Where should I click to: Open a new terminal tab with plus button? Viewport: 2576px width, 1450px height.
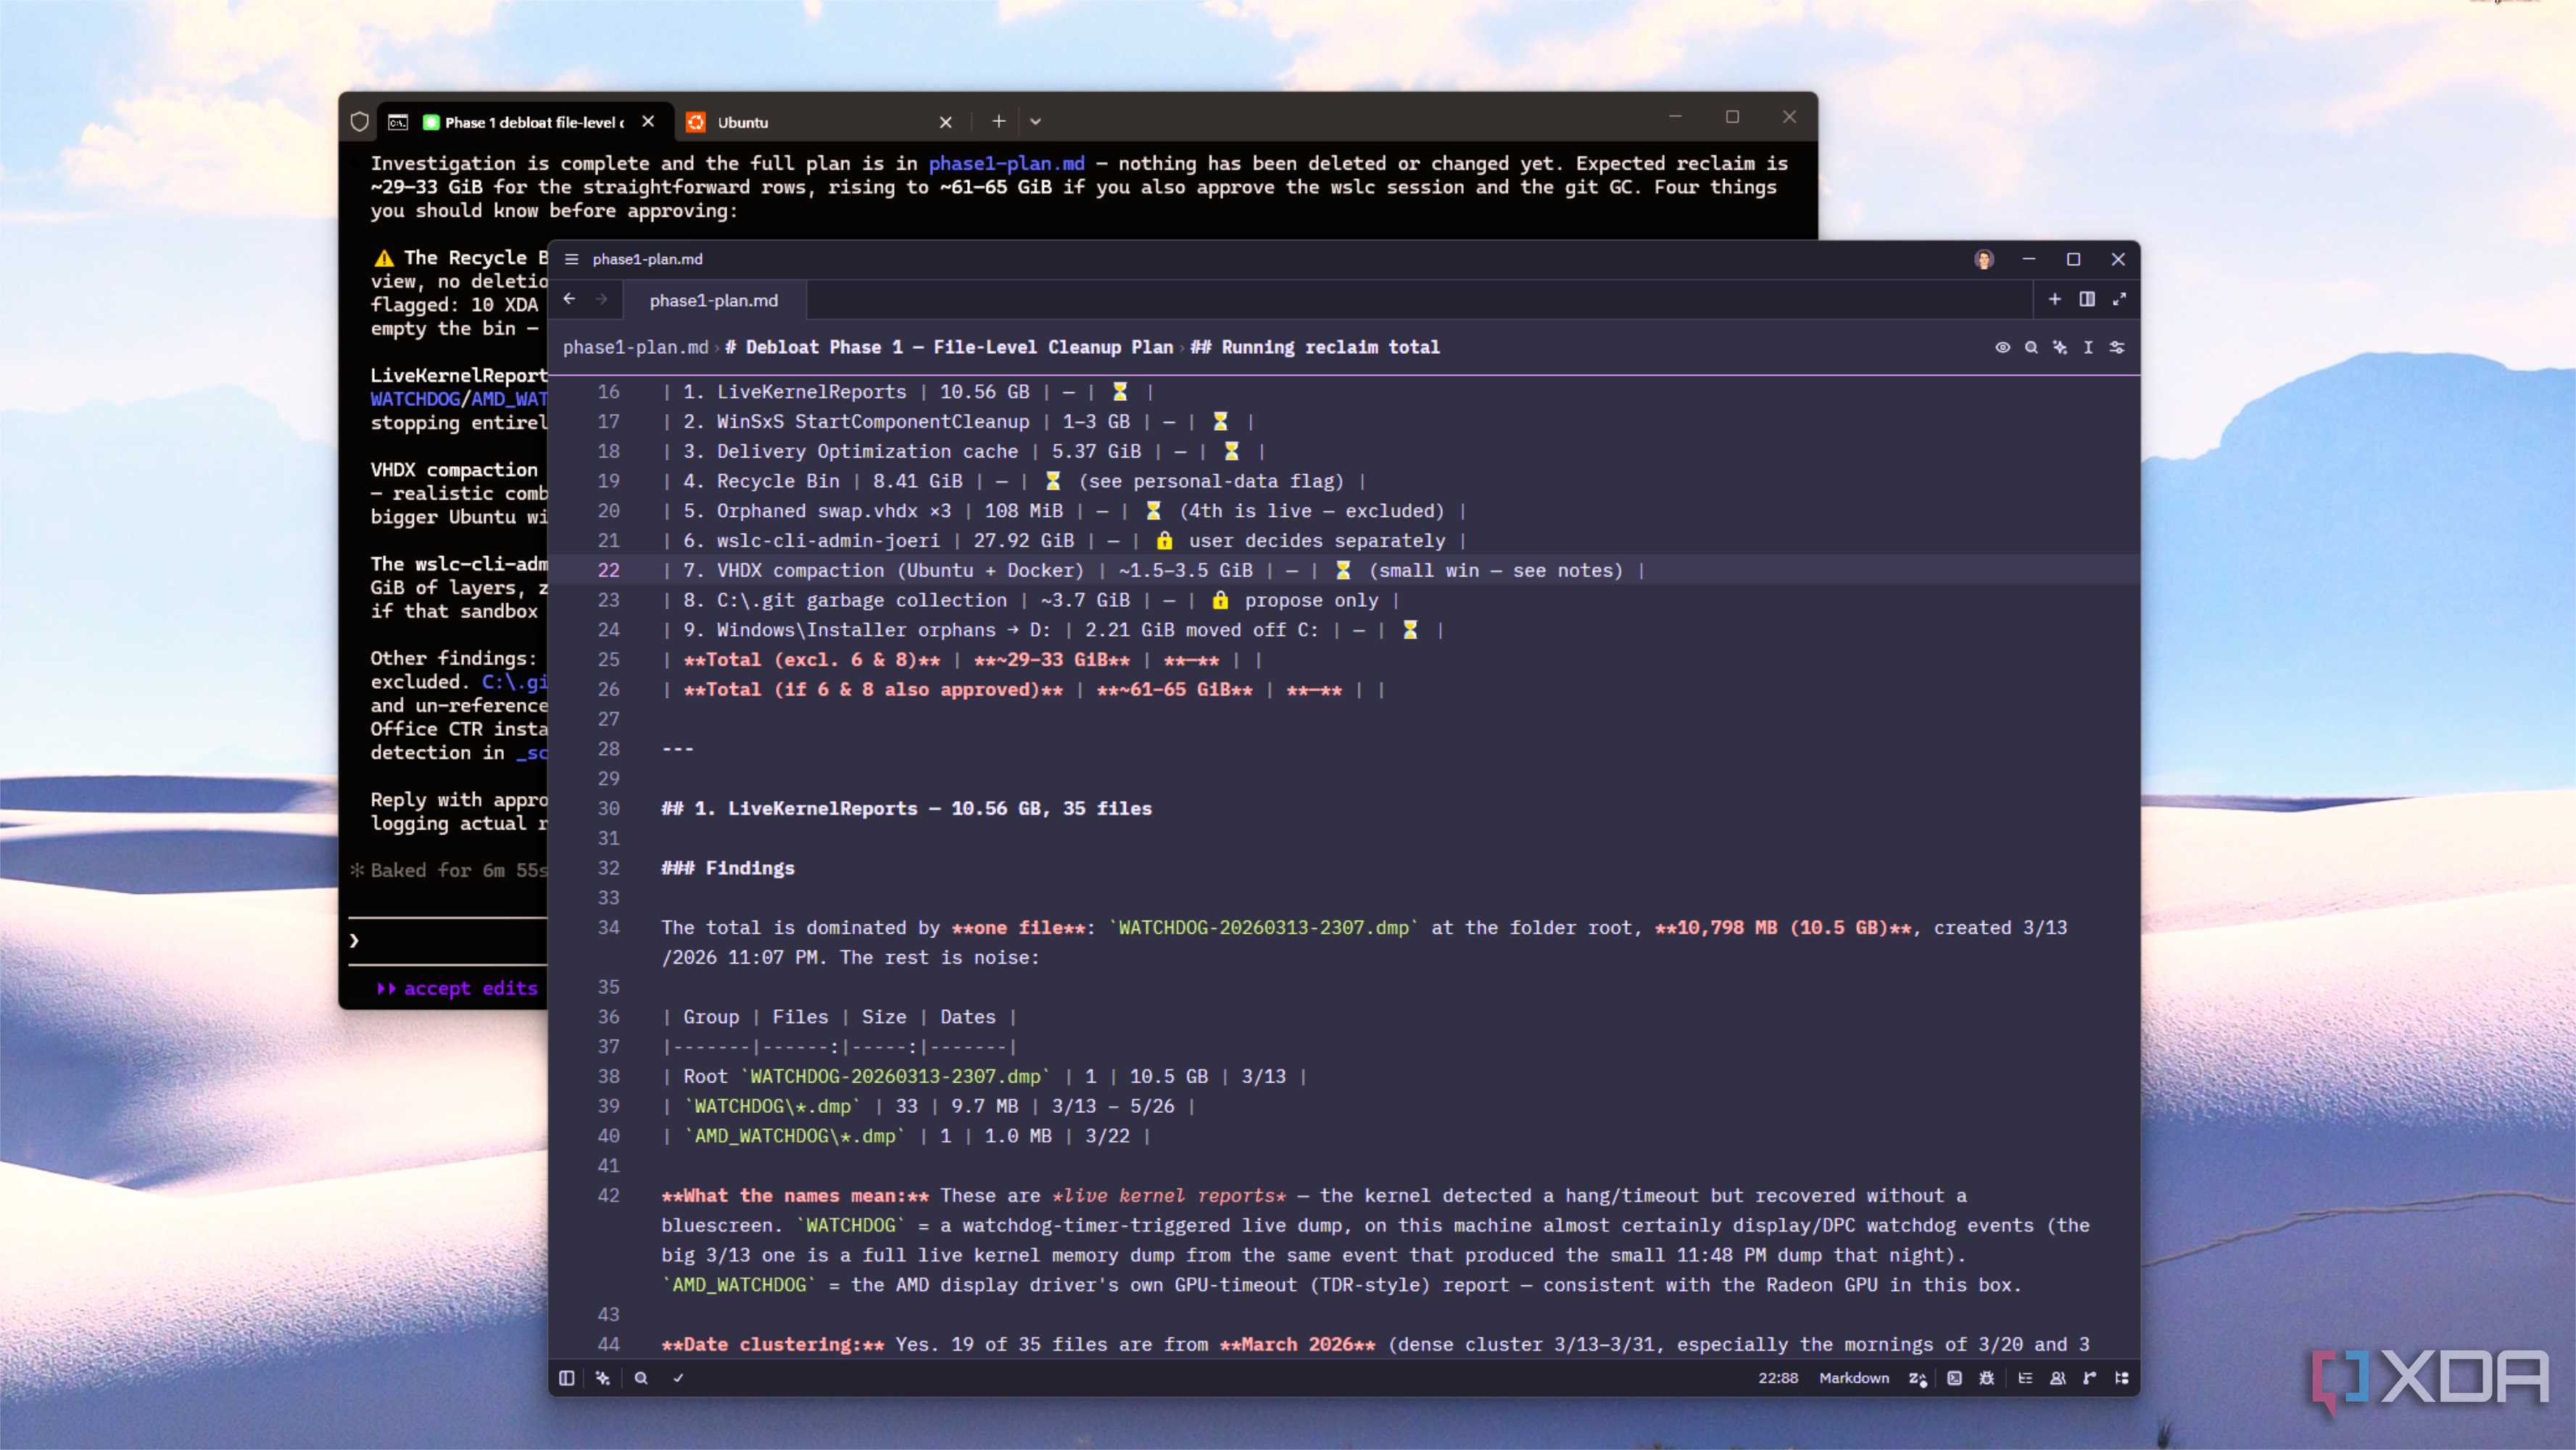click(x=998, y=121)
